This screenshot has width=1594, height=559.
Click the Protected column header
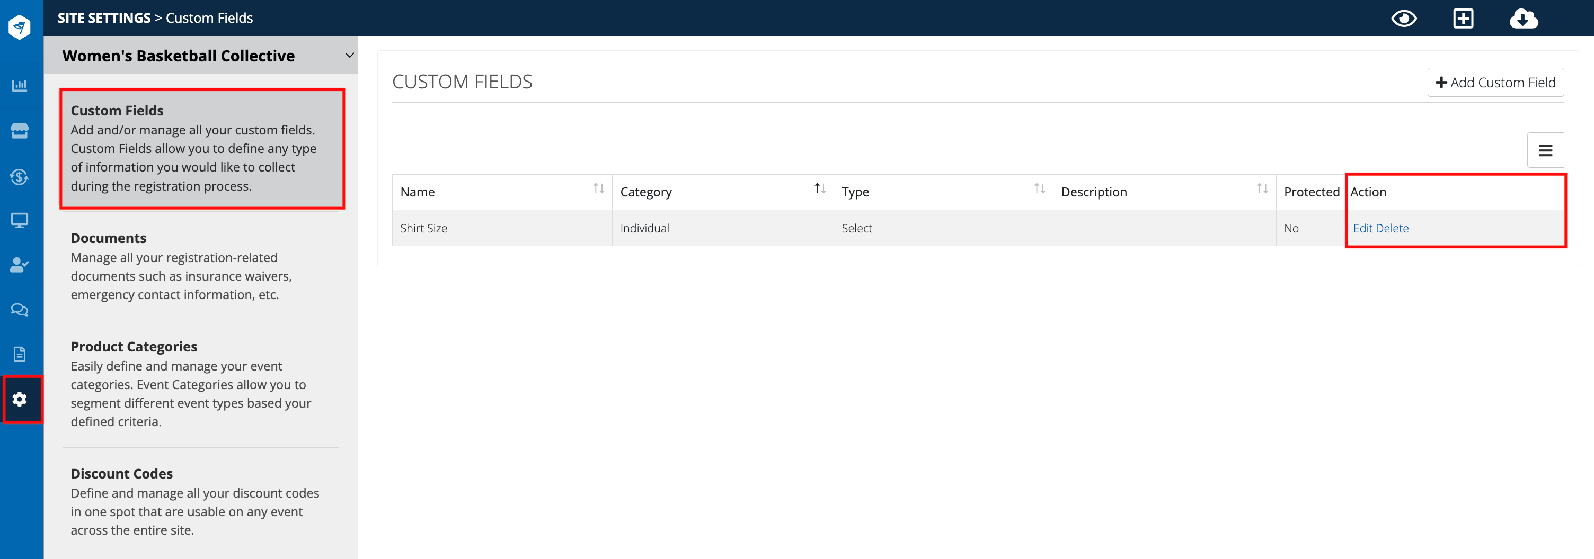(1311, 192)
